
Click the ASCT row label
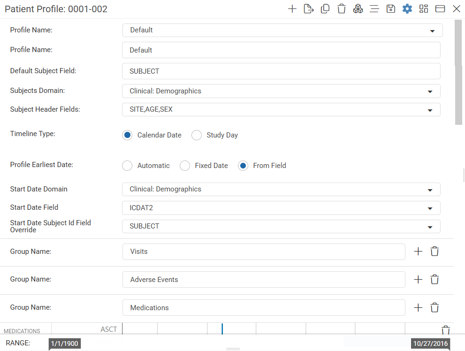pos(108,329)
